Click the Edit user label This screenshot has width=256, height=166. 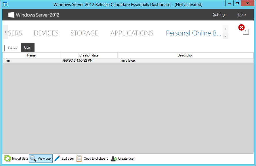(68, 159)
